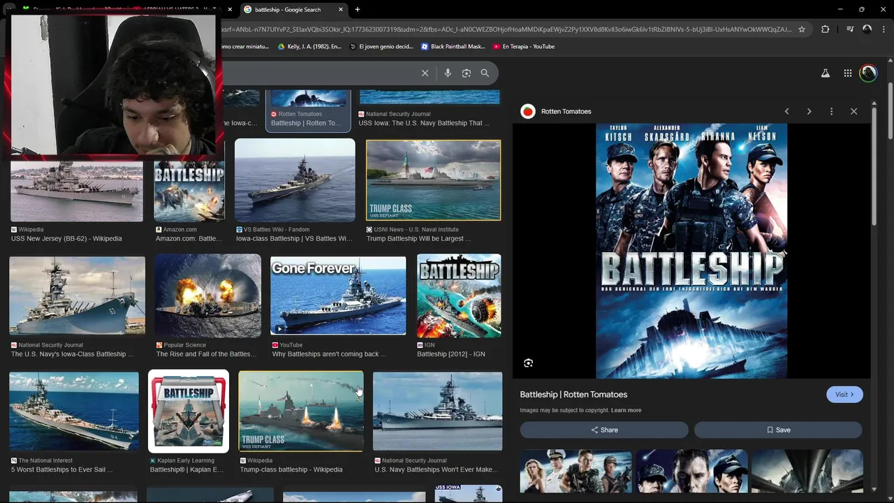
Task: Bookmark this page with the star icon
Action: 802,29
